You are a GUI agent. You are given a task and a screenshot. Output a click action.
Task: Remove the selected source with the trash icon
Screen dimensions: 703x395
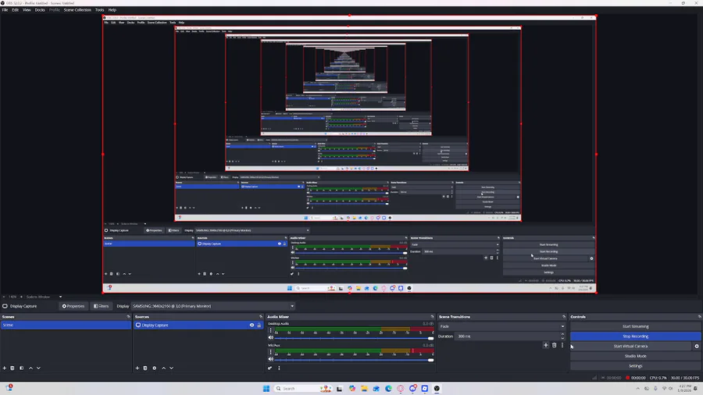point(145,368)
